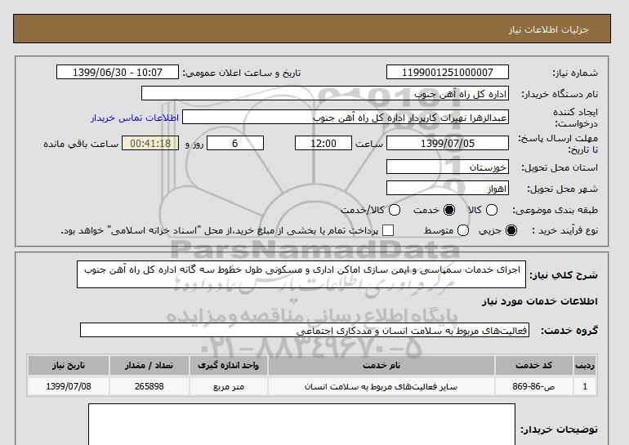The image size is (629, 445).
Task: Click the گروه خدمت field
Action: tap(305, 331)
